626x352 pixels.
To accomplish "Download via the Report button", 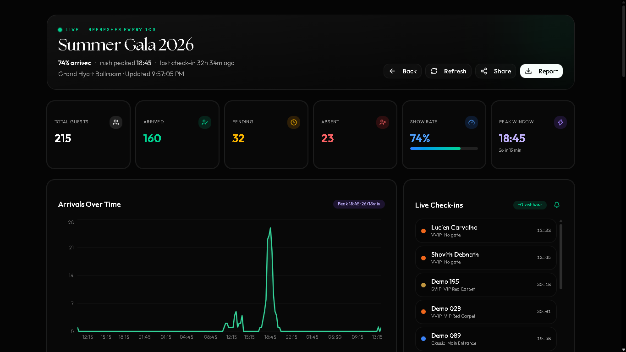I will 541,71.
